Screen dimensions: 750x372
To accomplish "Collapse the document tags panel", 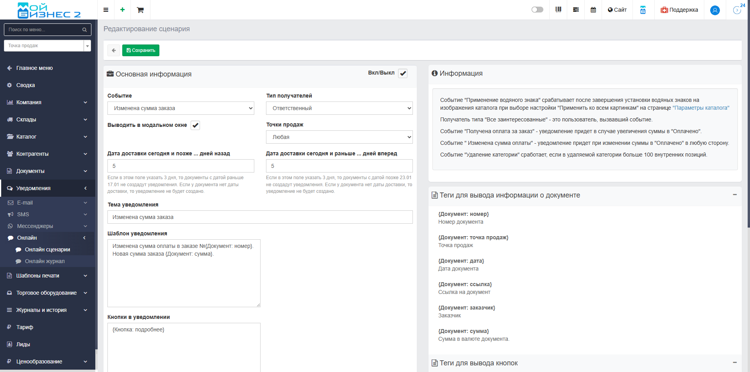I will 734,194.
